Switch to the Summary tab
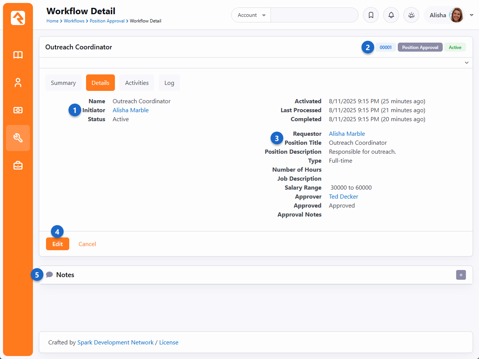 [63, 83]
